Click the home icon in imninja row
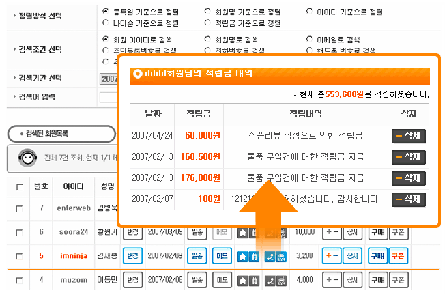 pos(242,257)
